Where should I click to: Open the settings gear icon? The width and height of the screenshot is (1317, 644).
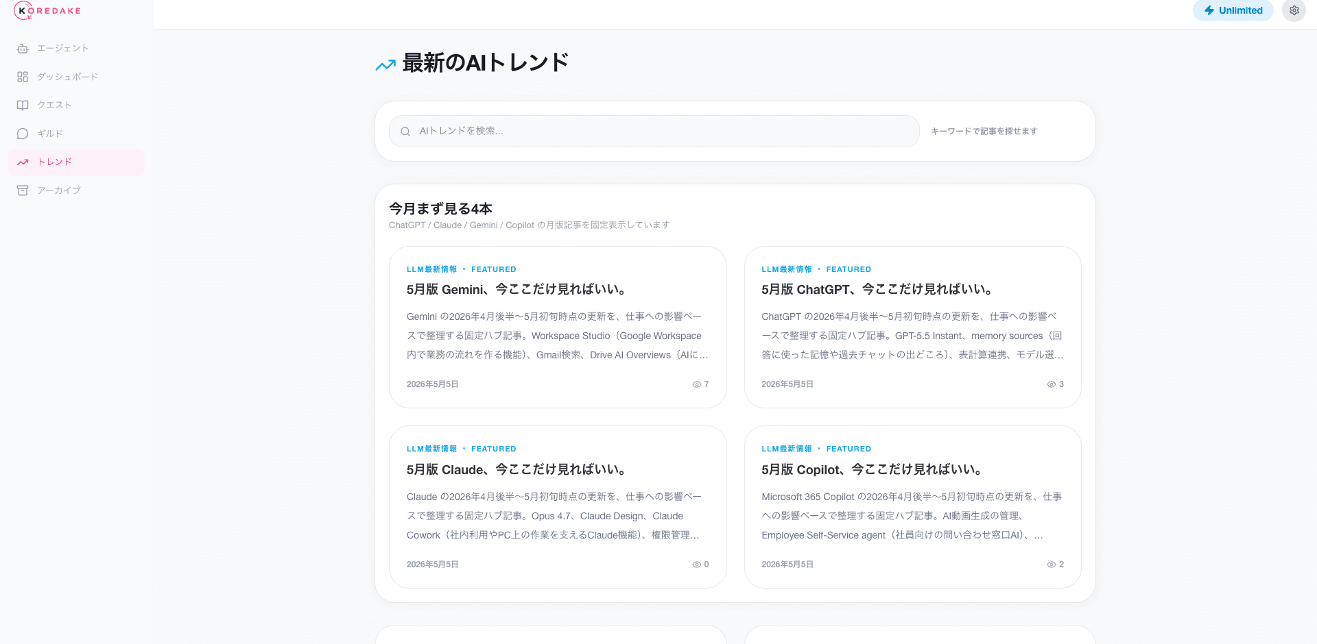click(x=1294, y=10)
